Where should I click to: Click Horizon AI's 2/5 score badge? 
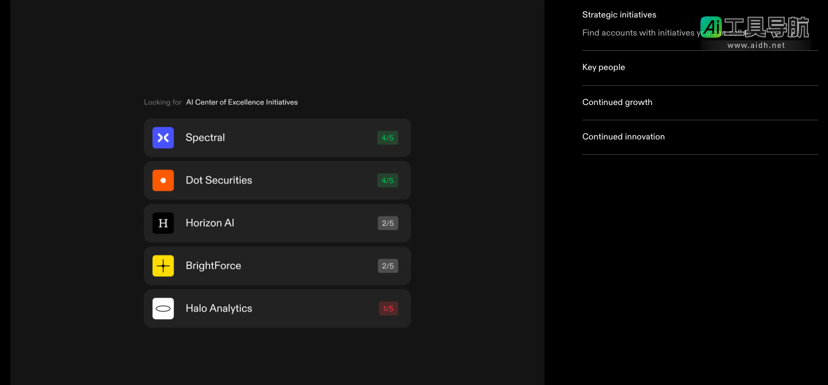pyautogui.click(x=387, y=223)
